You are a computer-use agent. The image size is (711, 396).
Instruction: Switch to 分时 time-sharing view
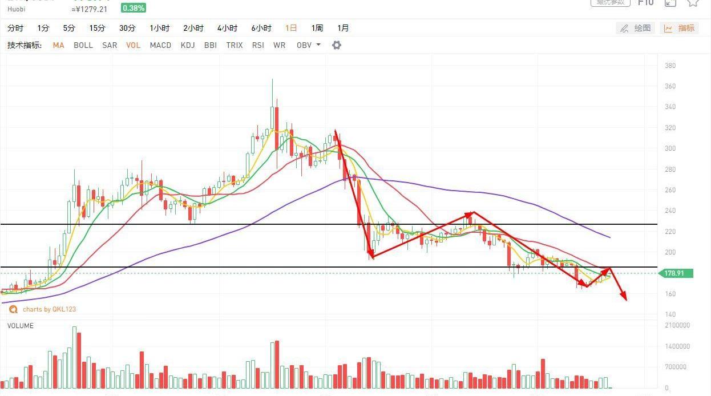point(15,28)
